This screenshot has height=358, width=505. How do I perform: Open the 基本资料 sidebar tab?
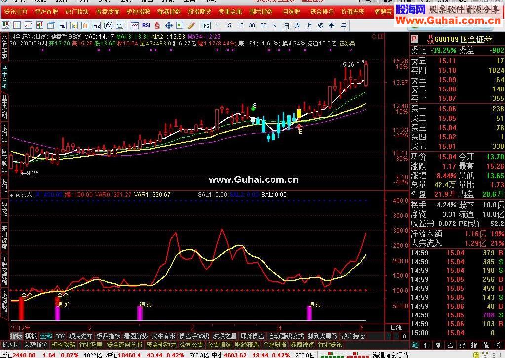(4, 107)
